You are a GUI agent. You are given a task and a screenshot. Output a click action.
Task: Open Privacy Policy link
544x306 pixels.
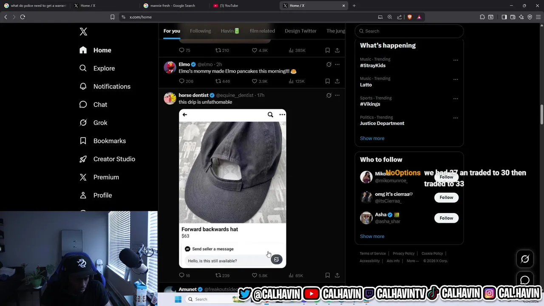coord(403,254)
